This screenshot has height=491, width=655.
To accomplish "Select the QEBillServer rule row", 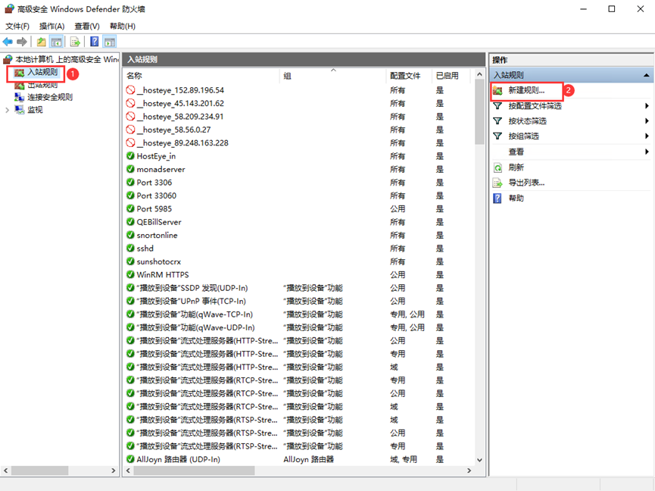I will [x=298, y=222].
